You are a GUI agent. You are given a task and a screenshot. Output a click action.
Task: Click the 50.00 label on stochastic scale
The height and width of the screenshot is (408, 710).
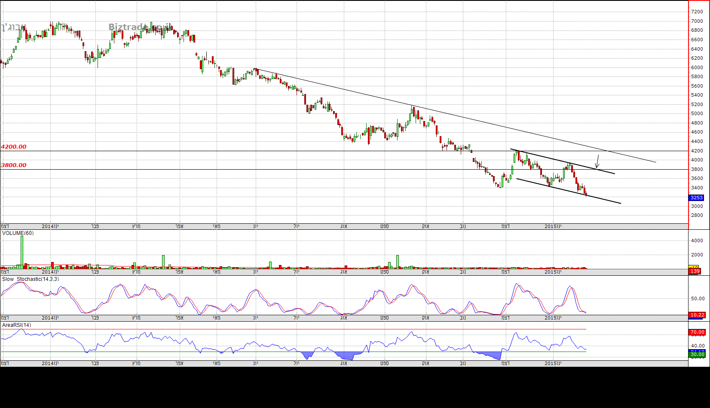tap(698, 298)
